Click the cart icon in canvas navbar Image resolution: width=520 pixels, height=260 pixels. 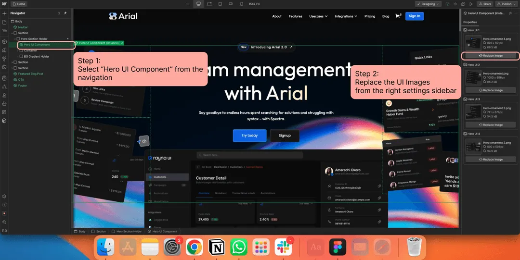pyautogui.click(x=398, y=16)
